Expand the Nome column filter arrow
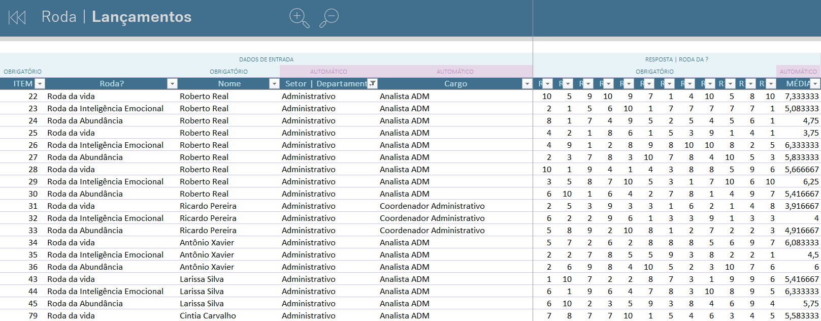This screenshot has height=321, width=821. 274,84
